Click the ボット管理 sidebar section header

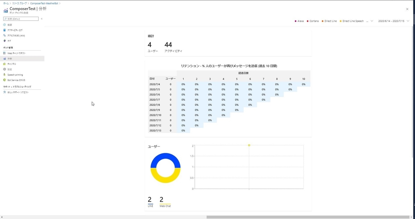8,47
